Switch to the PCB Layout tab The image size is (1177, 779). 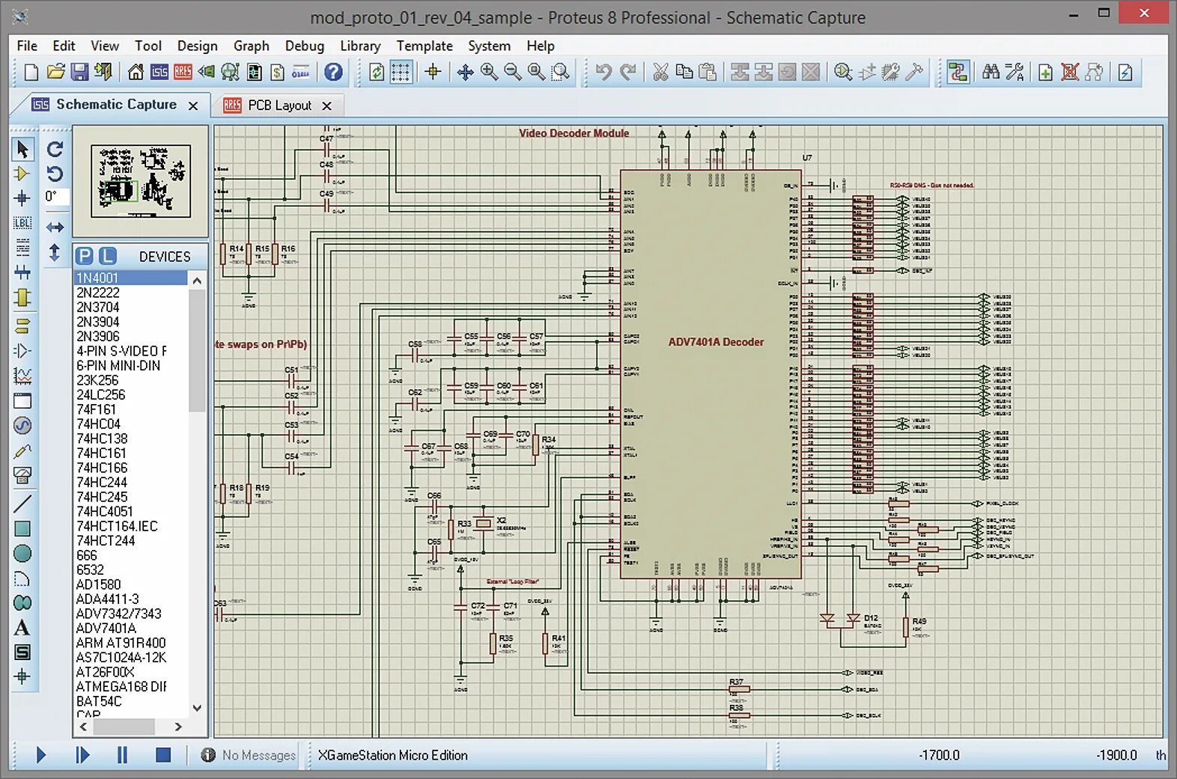pyautogui.click(x=279, y=106)
